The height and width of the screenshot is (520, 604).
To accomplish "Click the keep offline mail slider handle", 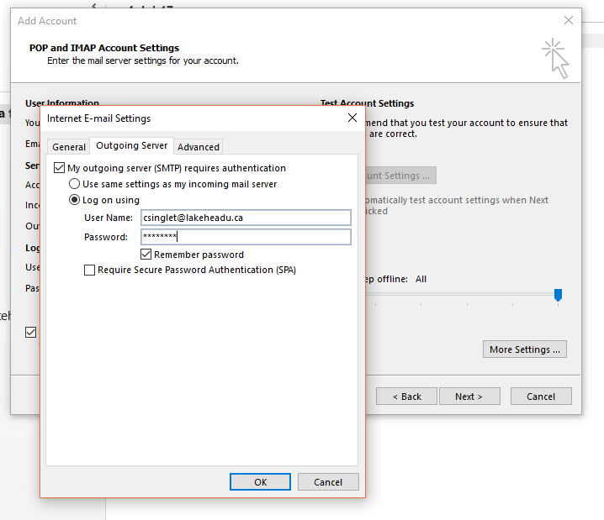I will [x=557, y=295].
